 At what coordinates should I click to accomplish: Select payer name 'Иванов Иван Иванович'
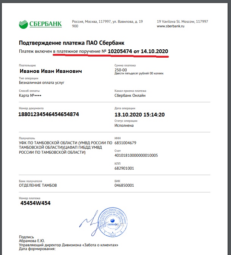51,71
